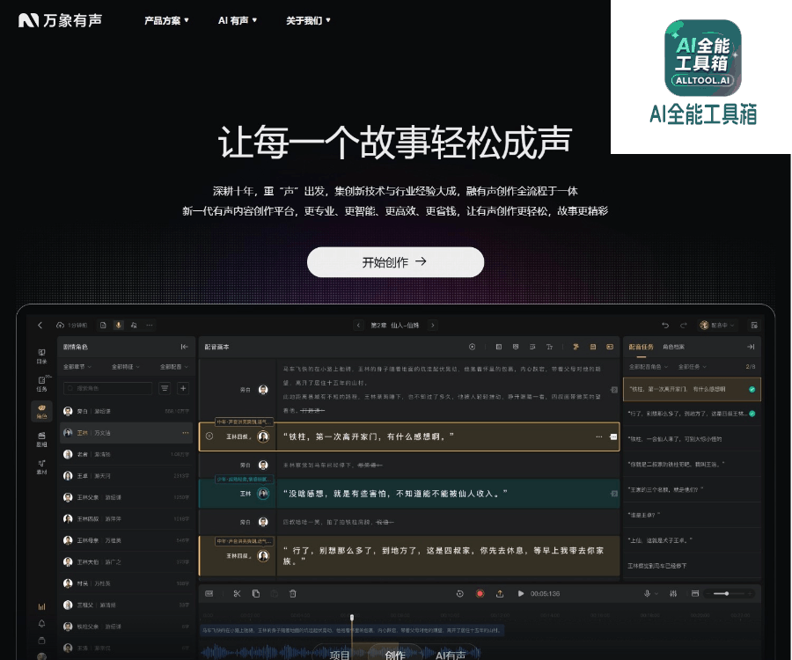Image resolution: width=792 pixels, height=660 pixels.
Task: Select the music note mode icon
Action: pos(134,326)
